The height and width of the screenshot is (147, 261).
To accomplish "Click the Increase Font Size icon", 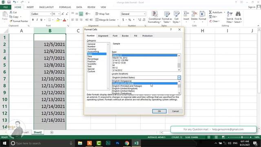I will tap(62, 14).
